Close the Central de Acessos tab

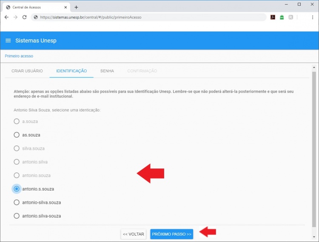(65, 7)
